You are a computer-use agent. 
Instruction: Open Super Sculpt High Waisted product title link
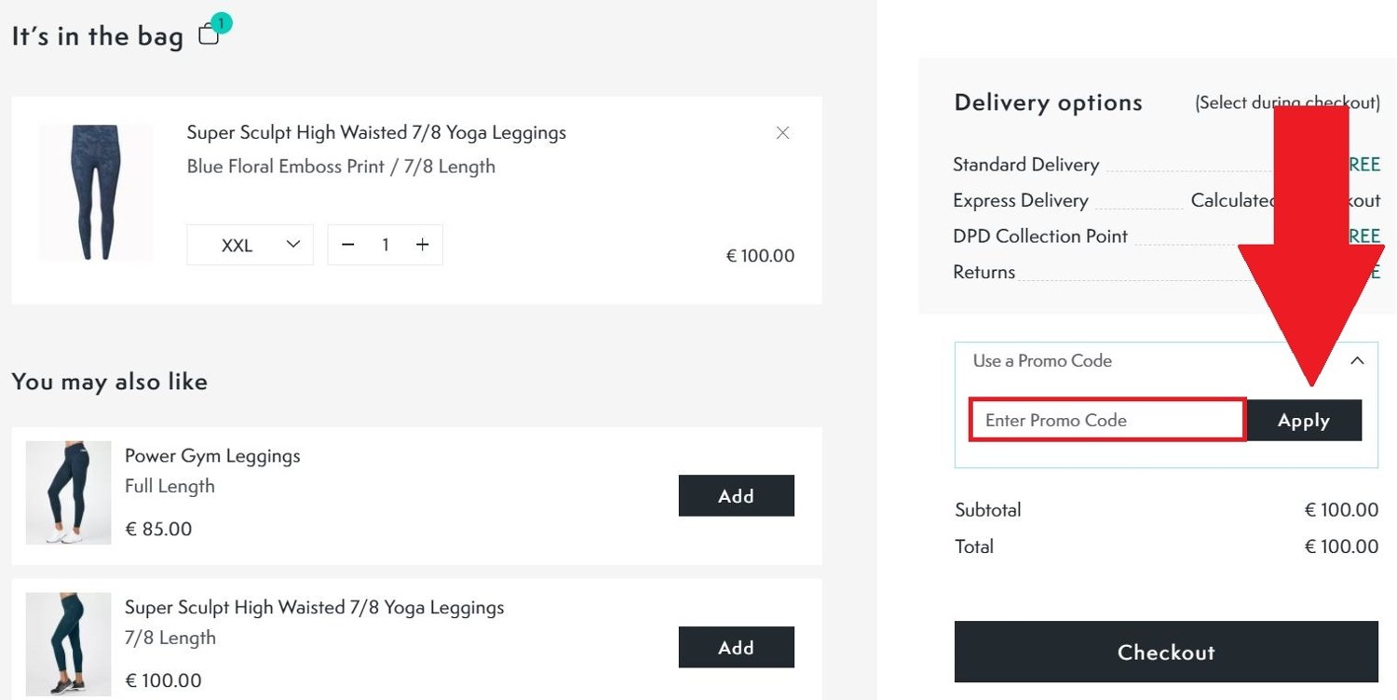coord(376,133)
